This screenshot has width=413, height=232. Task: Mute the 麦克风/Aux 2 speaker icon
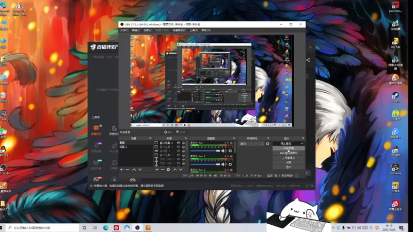click(x=224, y=164)
